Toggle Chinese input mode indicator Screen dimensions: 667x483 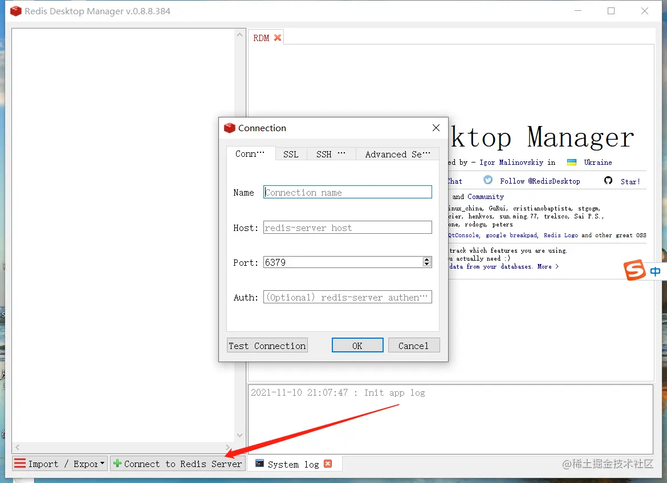tap(655, 271)
